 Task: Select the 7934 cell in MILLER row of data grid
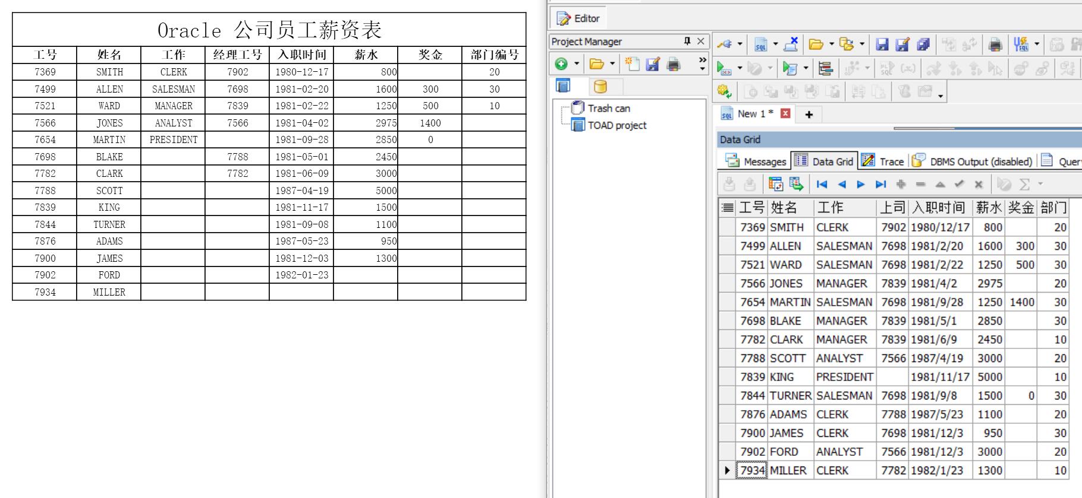click(752, 471)
